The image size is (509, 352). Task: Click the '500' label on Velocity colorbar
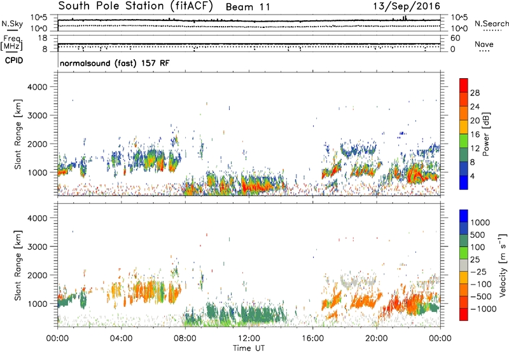tap(478, 235)
